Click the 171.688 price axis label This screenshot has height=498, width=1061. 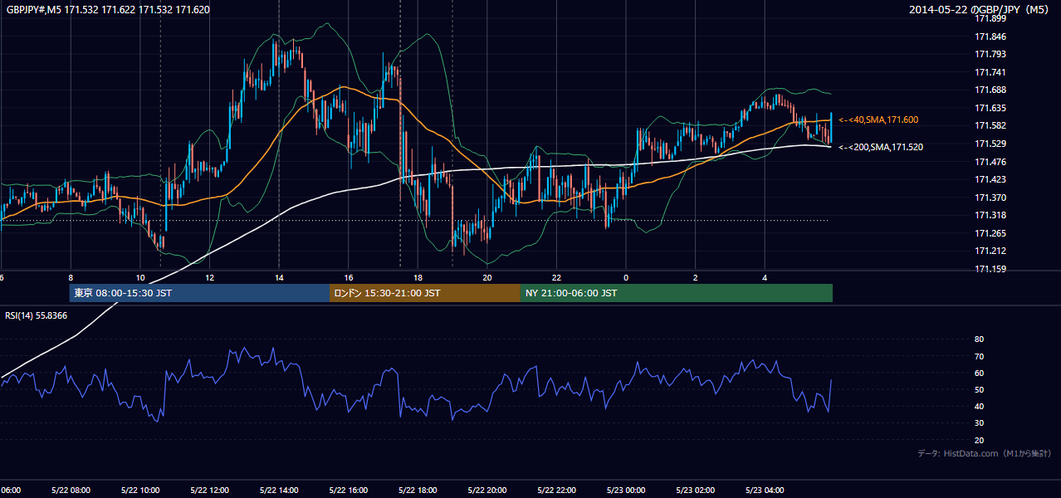point(990,90)
